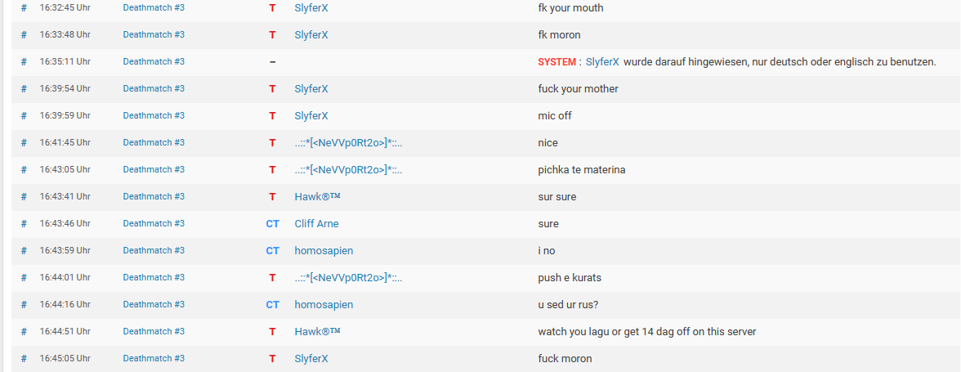This screenshot has height=372, width=961.
Task: Click Deathmatch #3 in the 16:43:05 row
Action: (154, 170)
